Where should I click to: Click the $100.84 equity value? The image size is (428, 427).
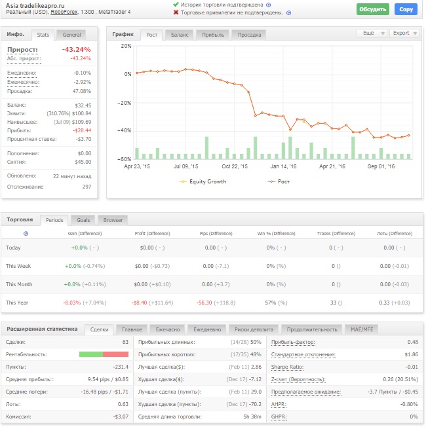82,114
